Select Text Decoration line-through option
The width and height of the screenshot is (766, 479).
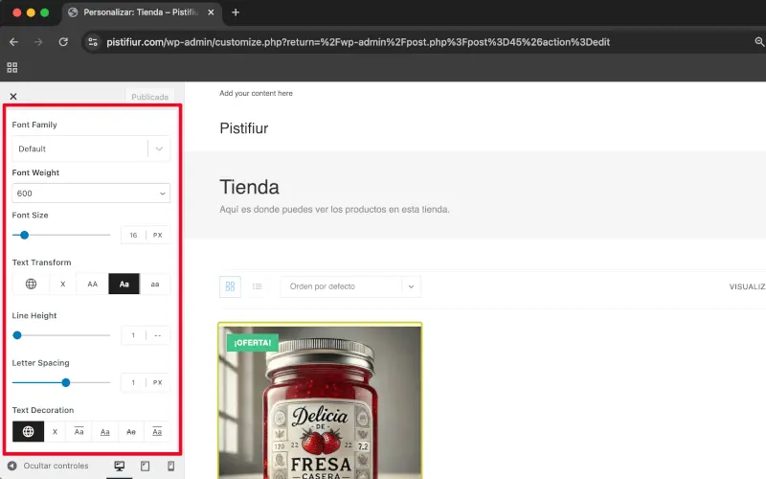click(131, 432)
